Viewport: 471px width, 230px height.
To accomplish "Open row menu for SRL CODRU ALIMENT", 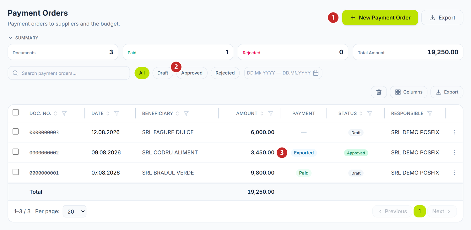I will pyautogui.click(x=454, y=152).
